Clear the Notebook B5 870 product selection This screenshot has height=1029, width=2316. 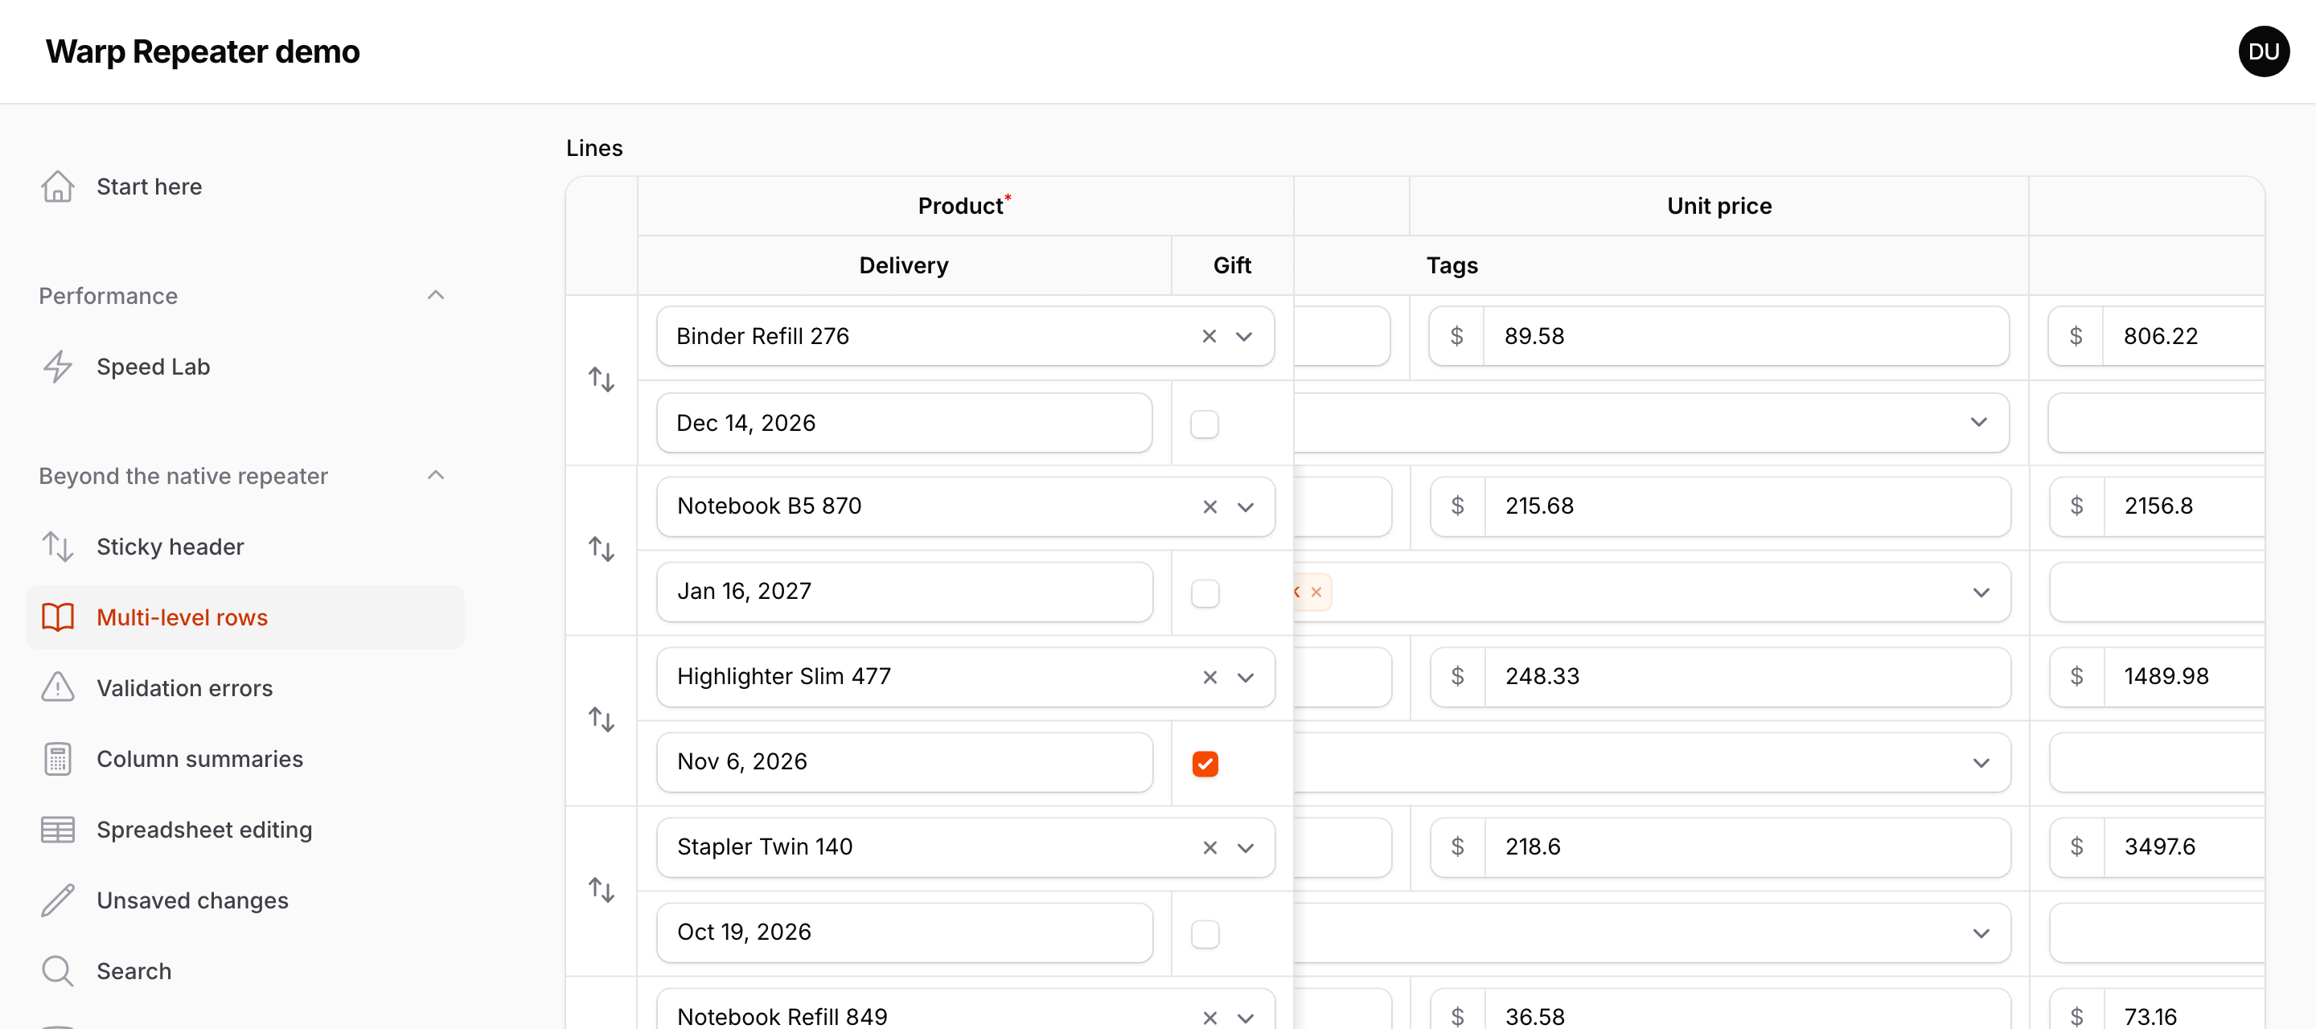[x=1210, y=506]
